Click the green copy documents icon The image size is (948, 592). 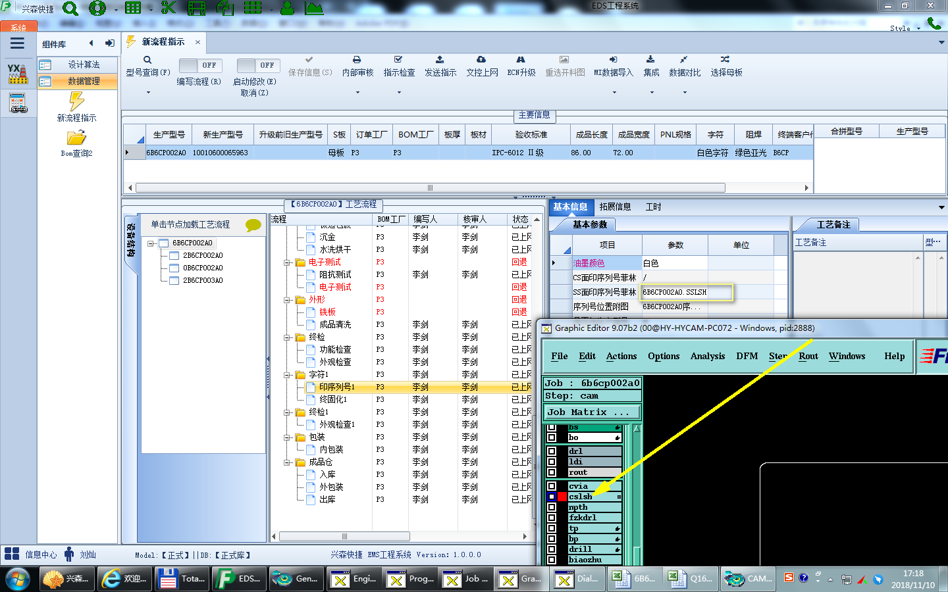click(225, 8)
